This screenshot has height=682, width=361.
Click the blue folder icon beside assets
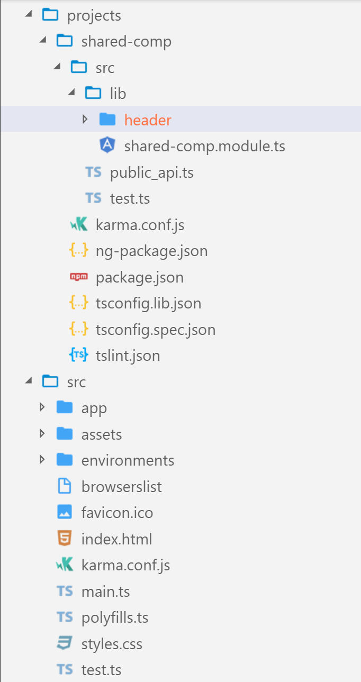pos(65,434)
